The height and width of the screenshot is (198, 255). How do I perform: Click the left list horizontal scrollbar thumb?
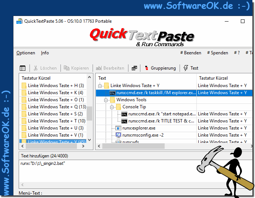click(x=51, y=146)
